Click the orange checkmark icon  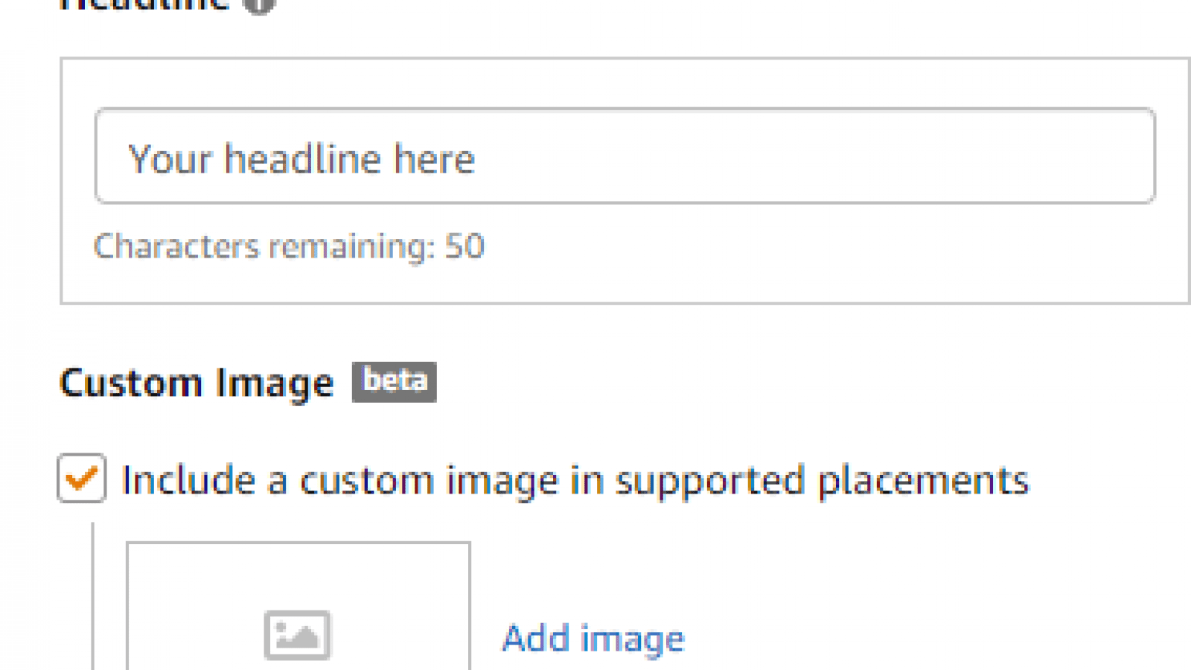click(x=81, y=477)
